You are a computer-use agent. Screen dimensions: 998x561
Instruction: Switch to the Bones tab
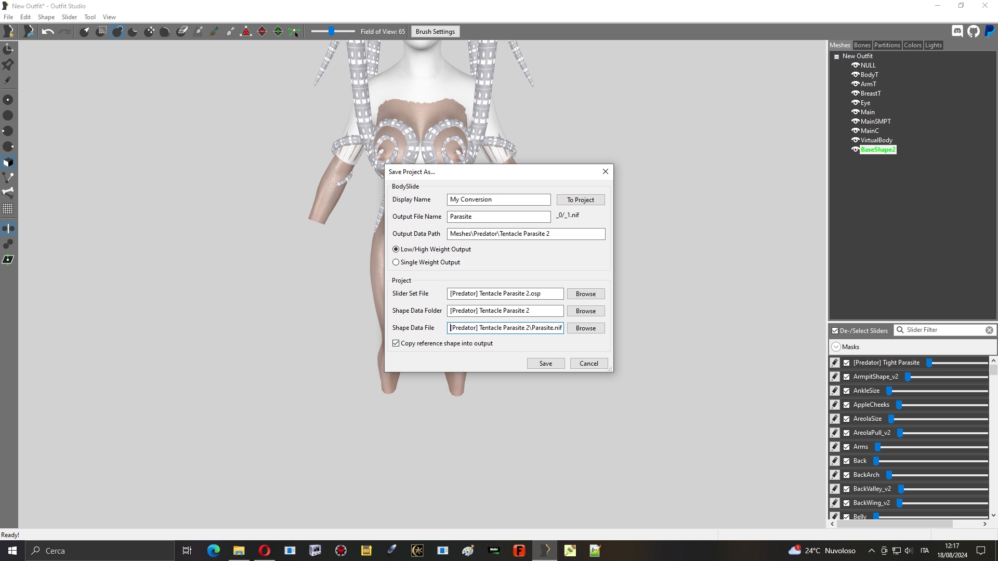tap(862, 45)
